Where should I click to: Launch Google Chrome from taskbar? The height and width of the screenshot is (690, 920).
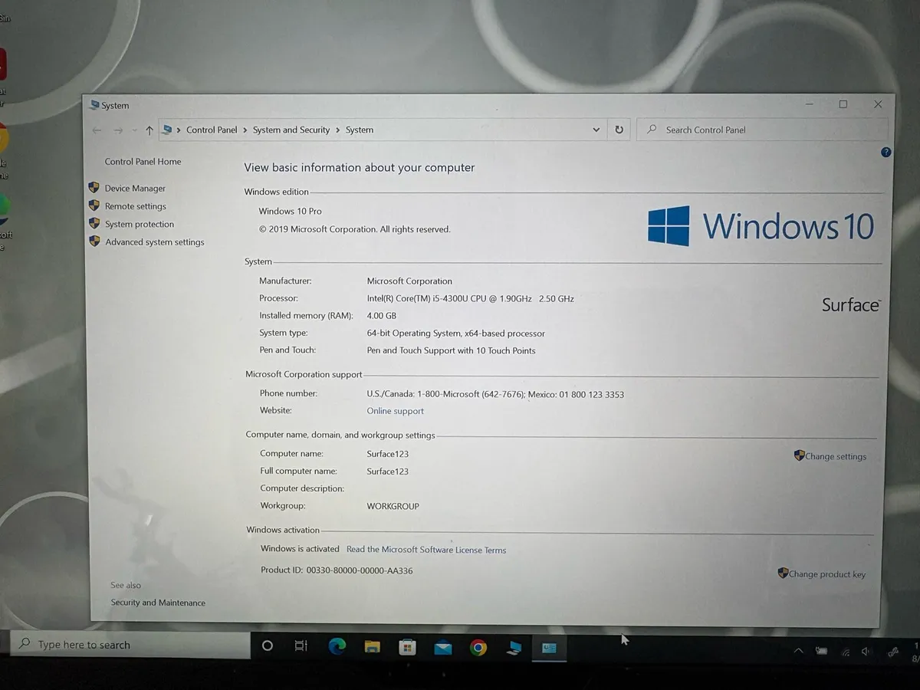(x=478, y=649)
